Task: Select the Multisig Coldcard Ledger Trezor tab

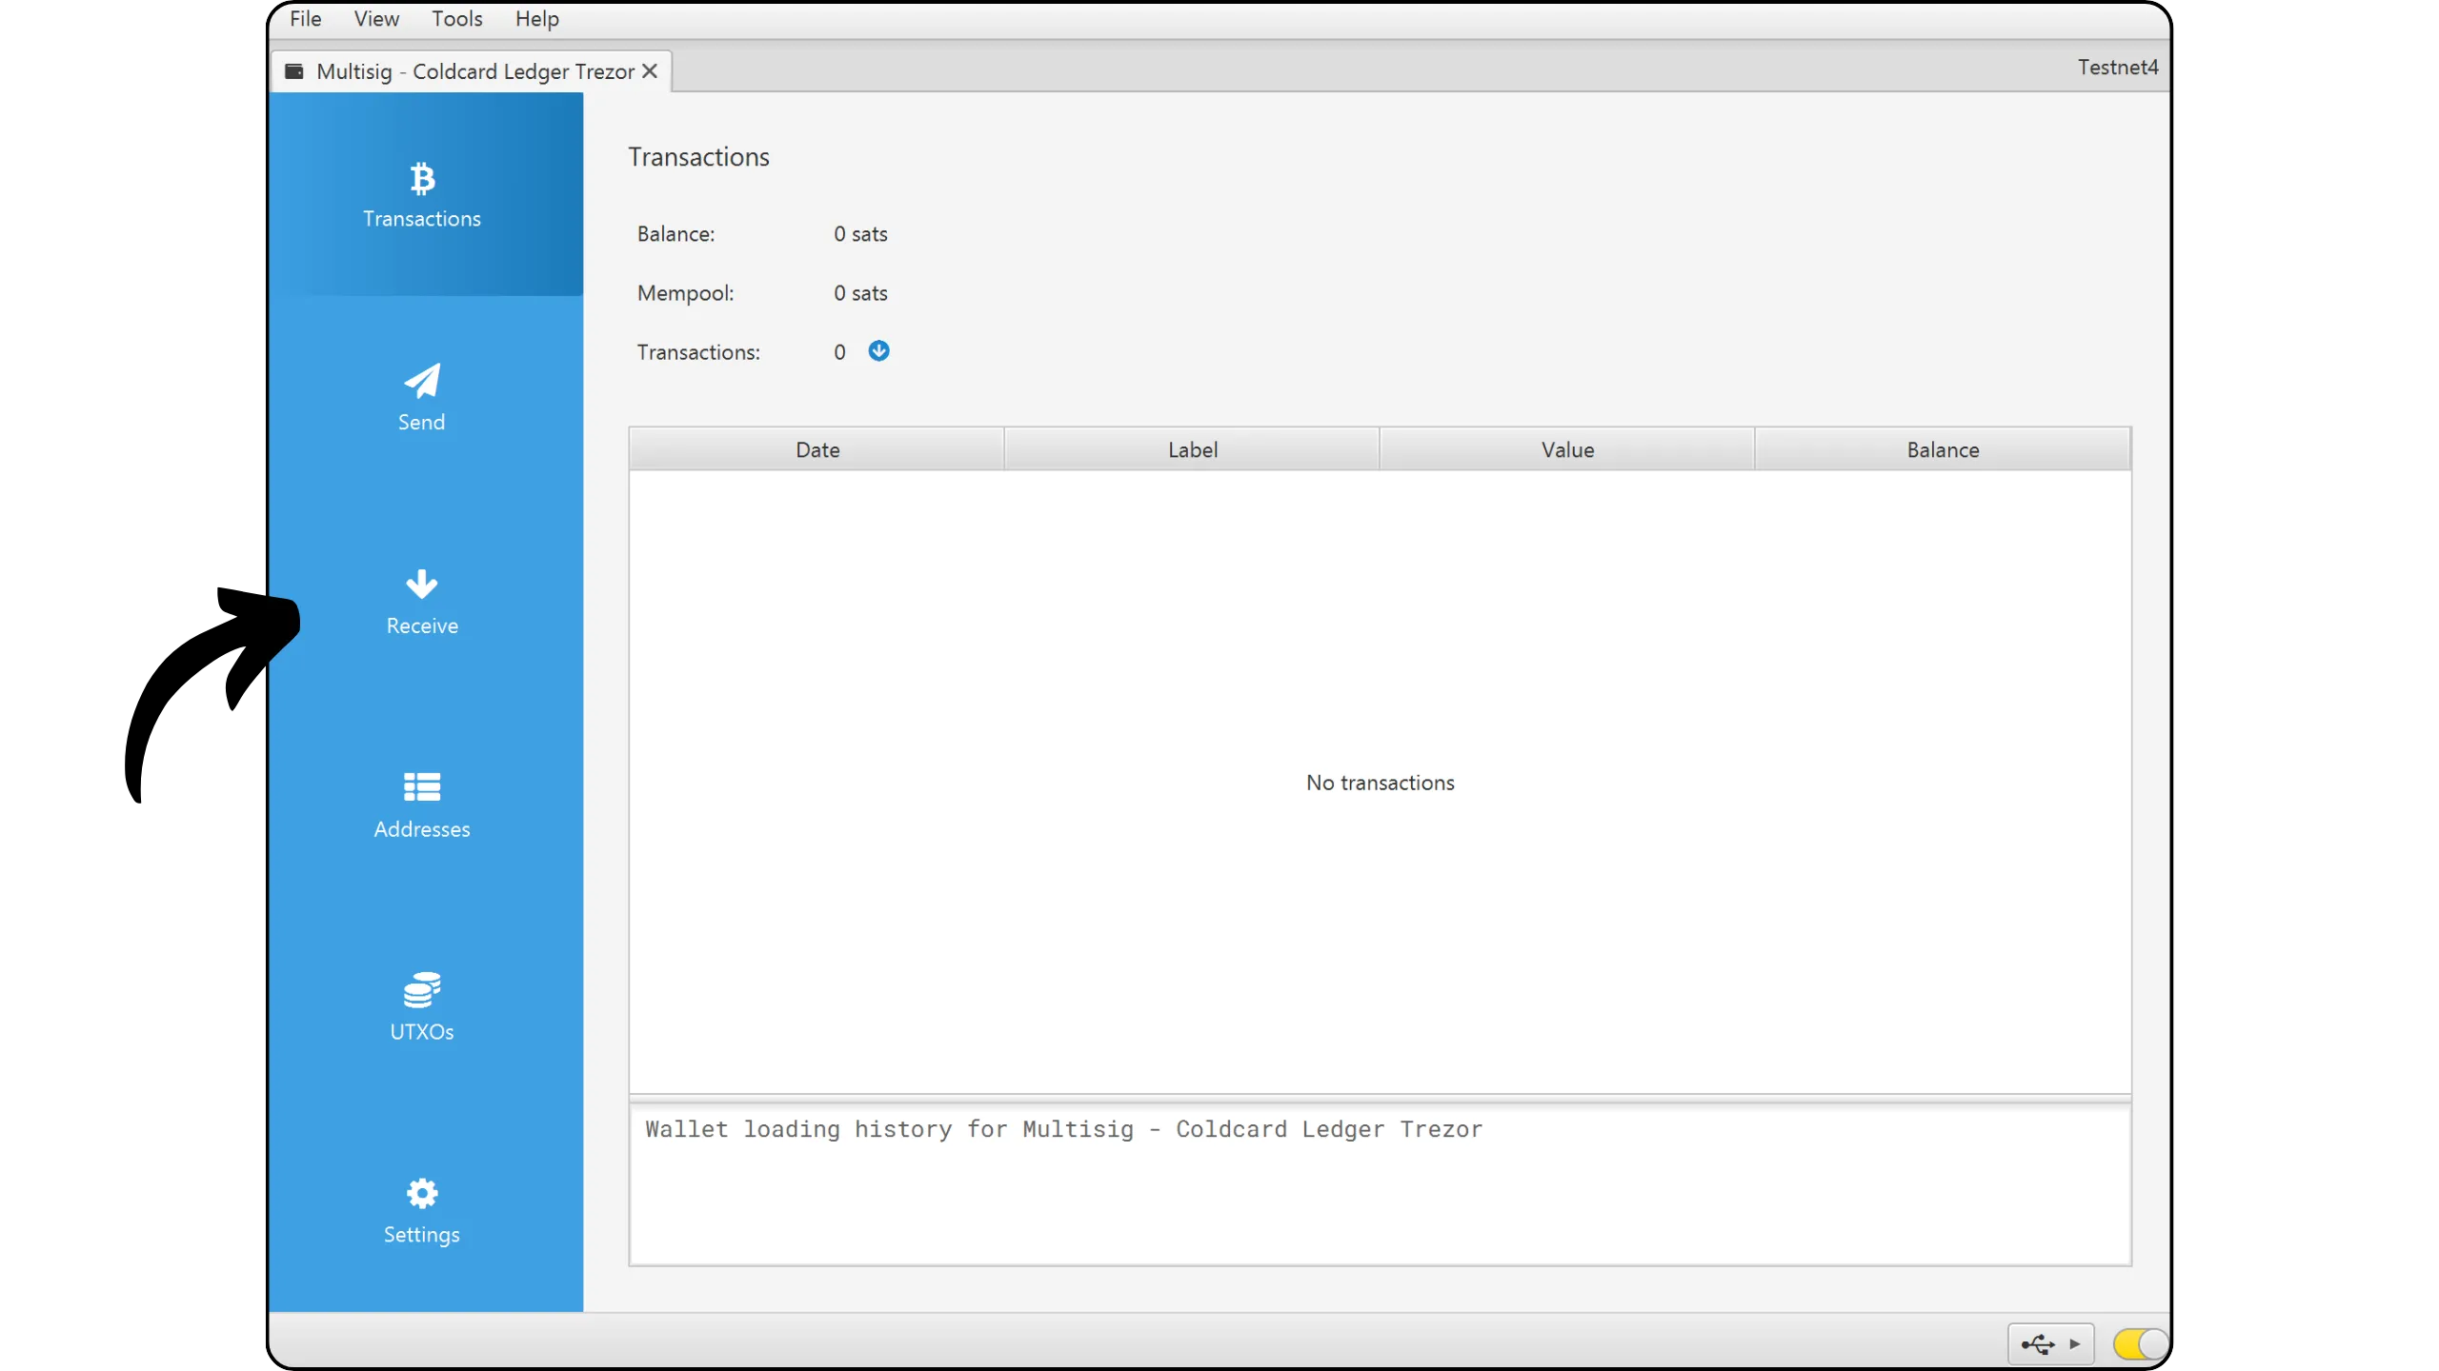Action: coord(474,71)
